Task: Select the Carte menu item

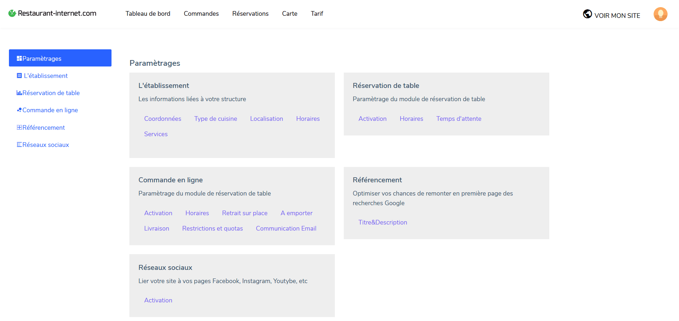Action: [289, 14]
